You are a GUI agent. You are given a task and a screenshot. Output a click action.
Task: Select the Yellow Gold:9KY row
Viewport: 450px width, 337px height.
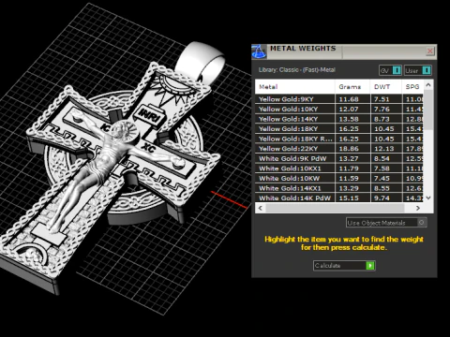(x=339, y=99)
